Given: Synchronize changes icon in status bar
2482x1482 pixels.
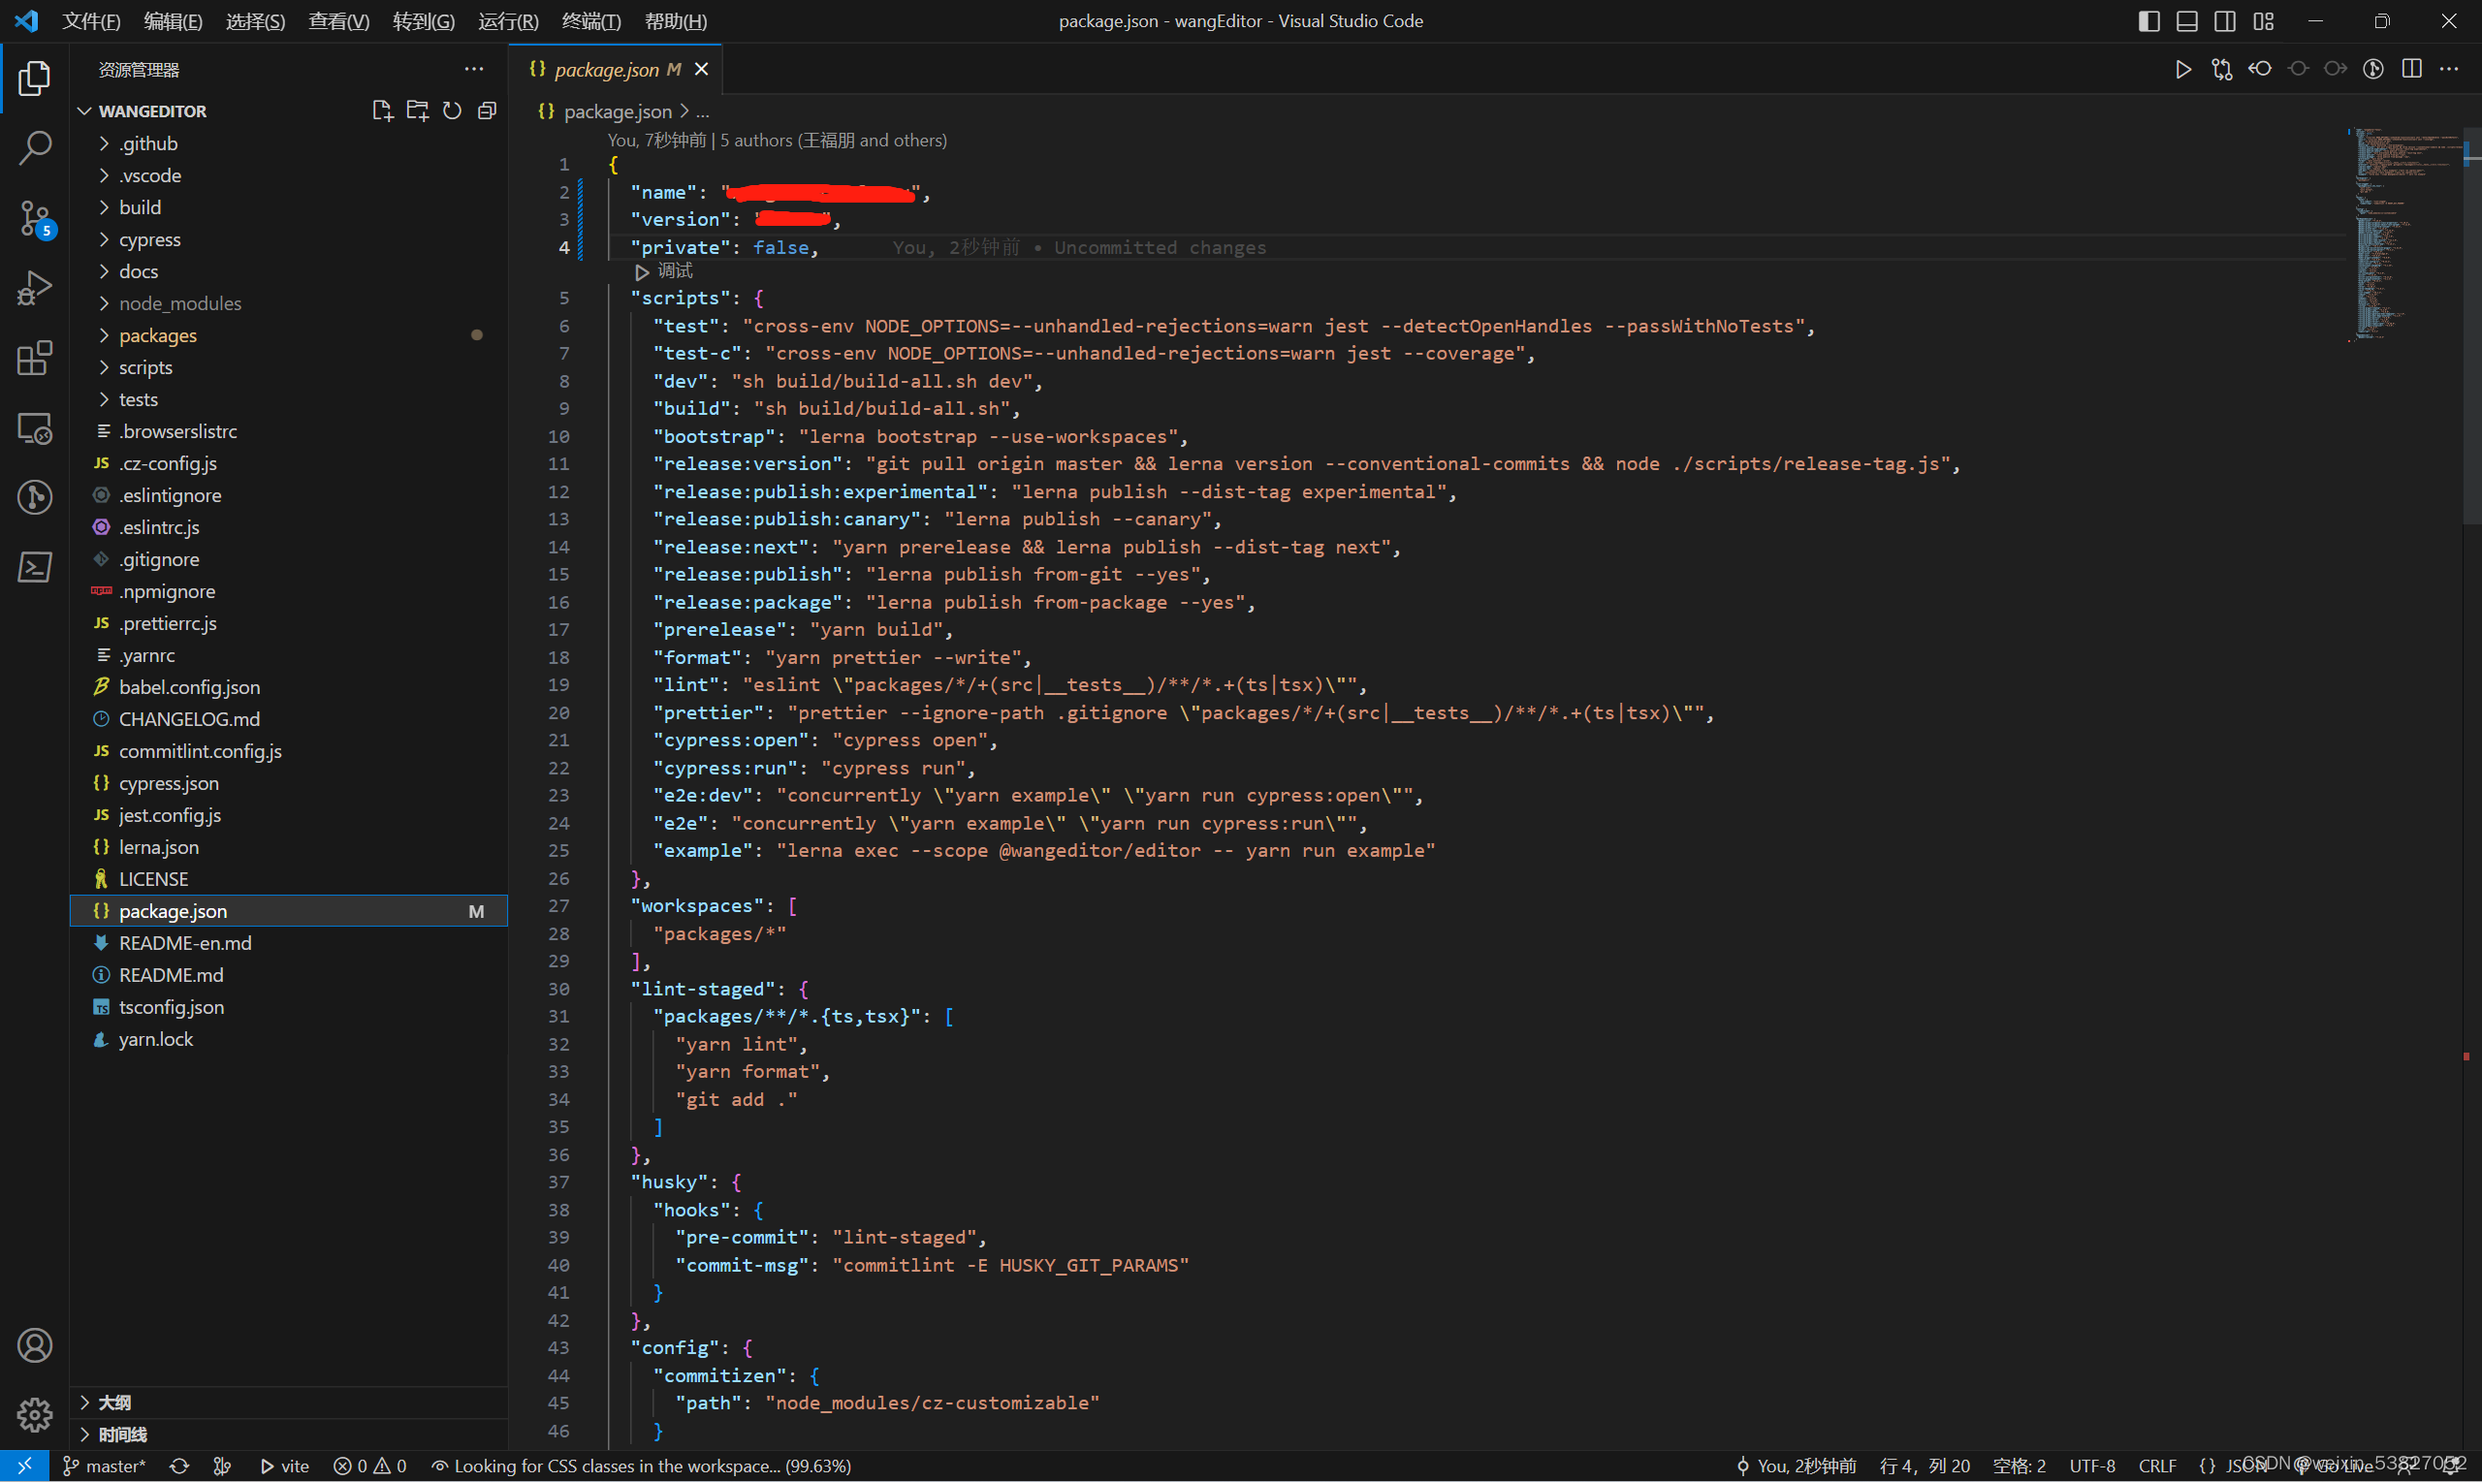Looking at the screenshot, I should [x=178, y=1466].
